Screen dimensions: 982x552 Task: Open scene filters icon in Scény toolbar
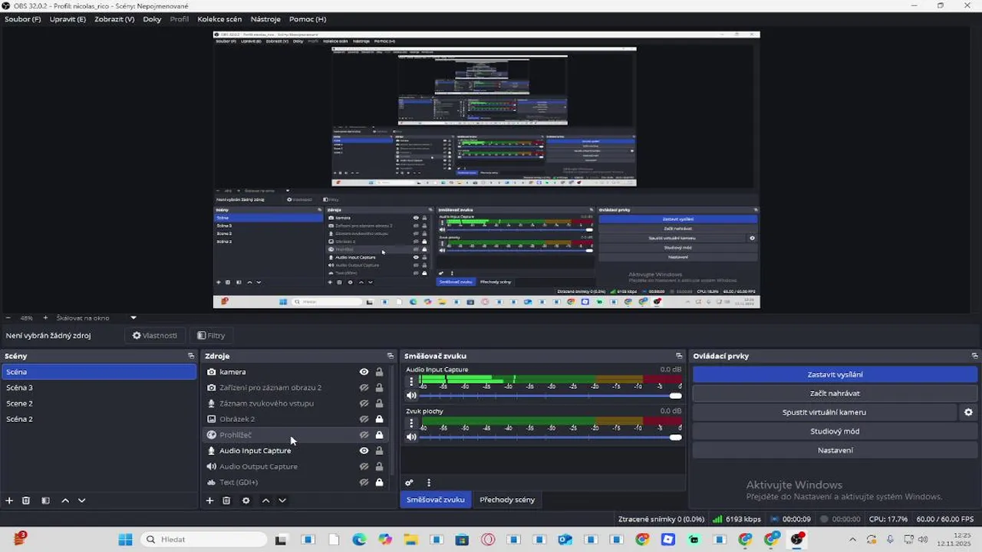45,501
